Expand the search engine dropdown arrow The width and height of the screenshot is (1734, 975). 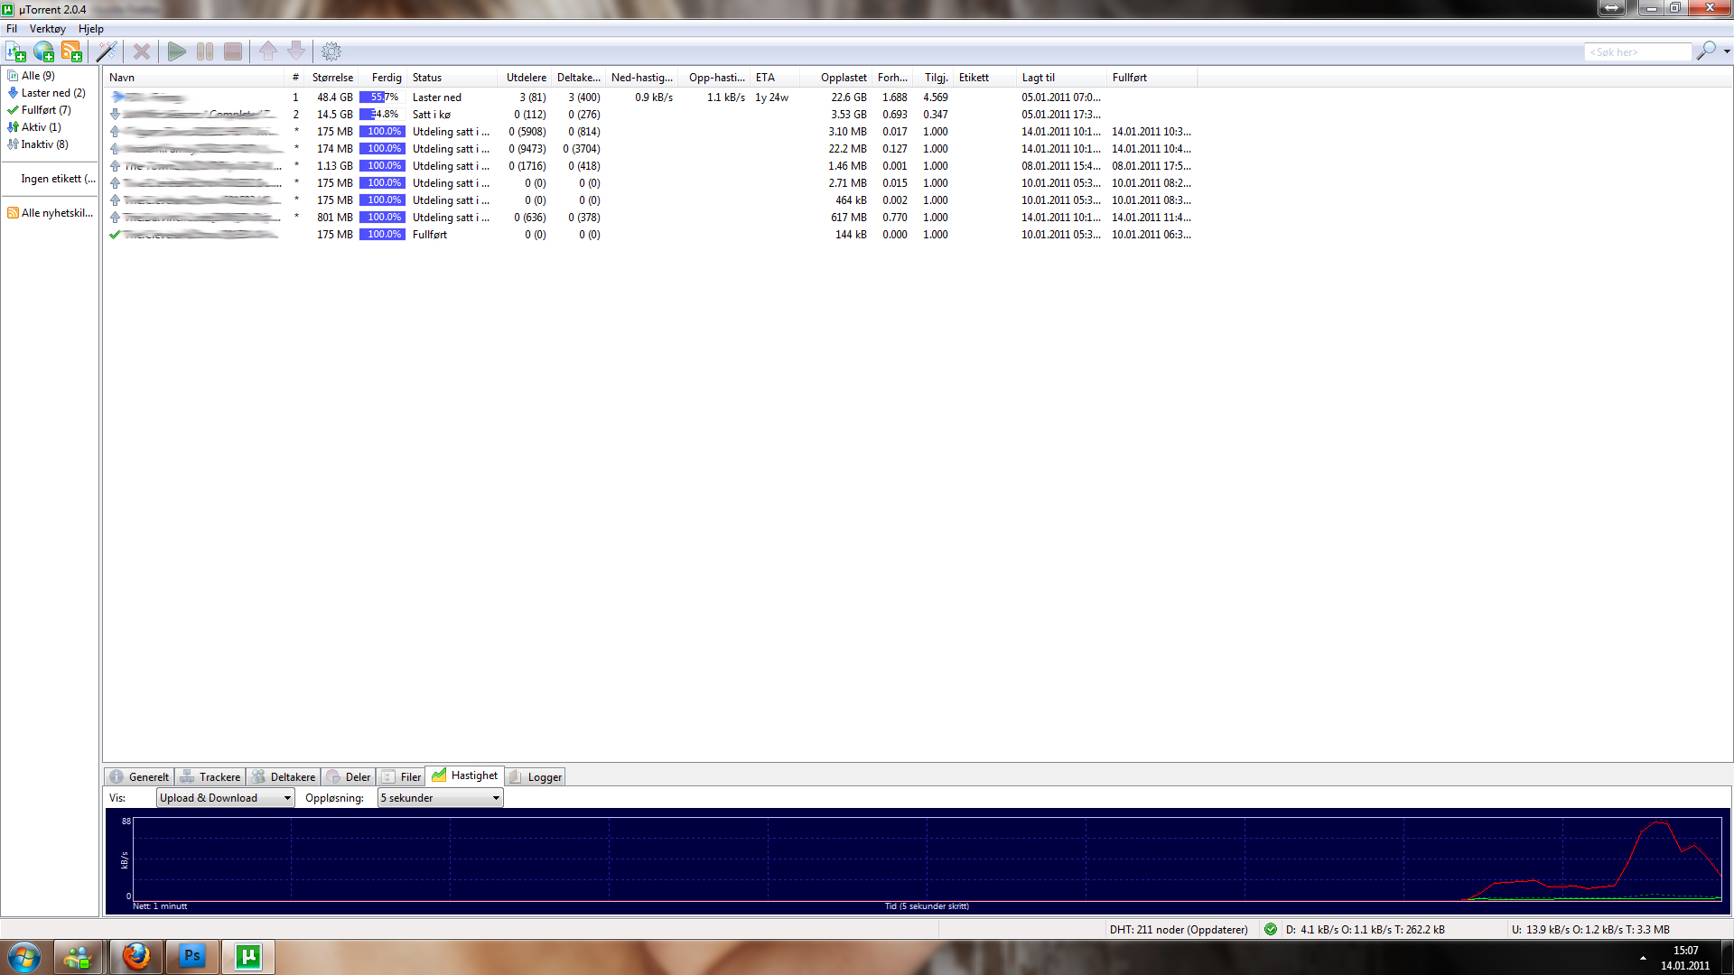(1727, 51)
